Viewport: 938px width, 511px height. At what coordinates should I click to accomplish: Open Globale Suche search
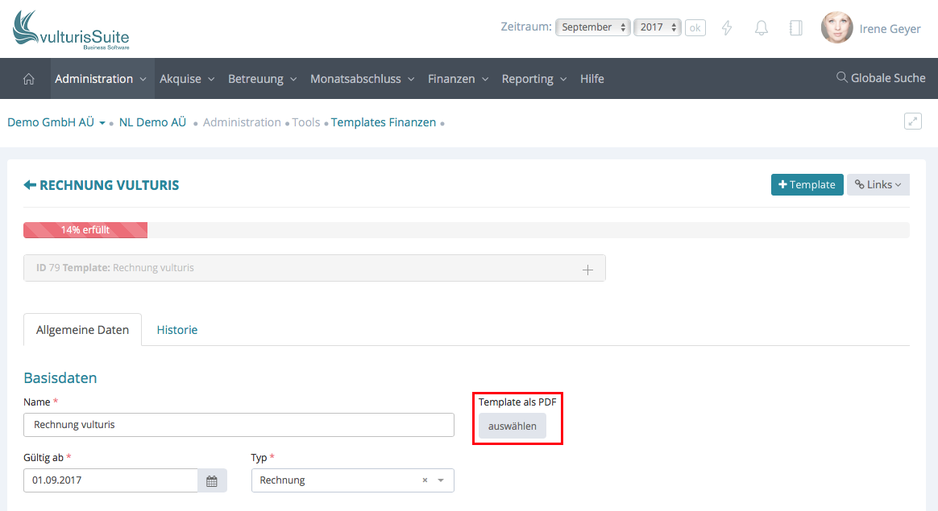point(881,78)
